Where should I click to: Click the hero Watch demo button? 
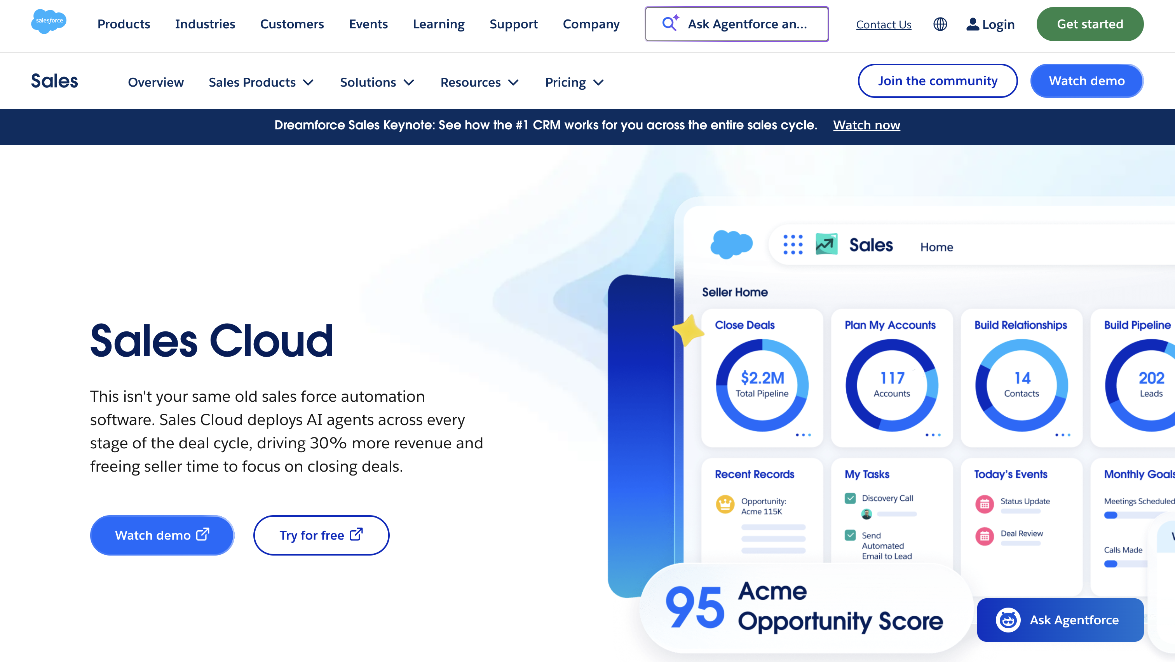(x=162, y=535)
